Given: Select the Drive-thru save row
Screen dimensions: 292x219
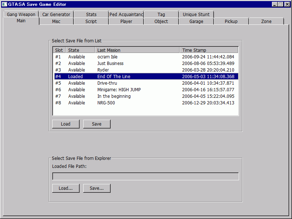Looking at the screenshot, I should coord(146,83).
